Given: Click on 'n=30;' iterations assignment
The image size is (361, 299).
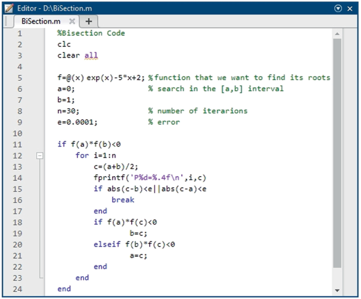Looking at the screenshot, I should pyautogui.click(x=69, y=111).
